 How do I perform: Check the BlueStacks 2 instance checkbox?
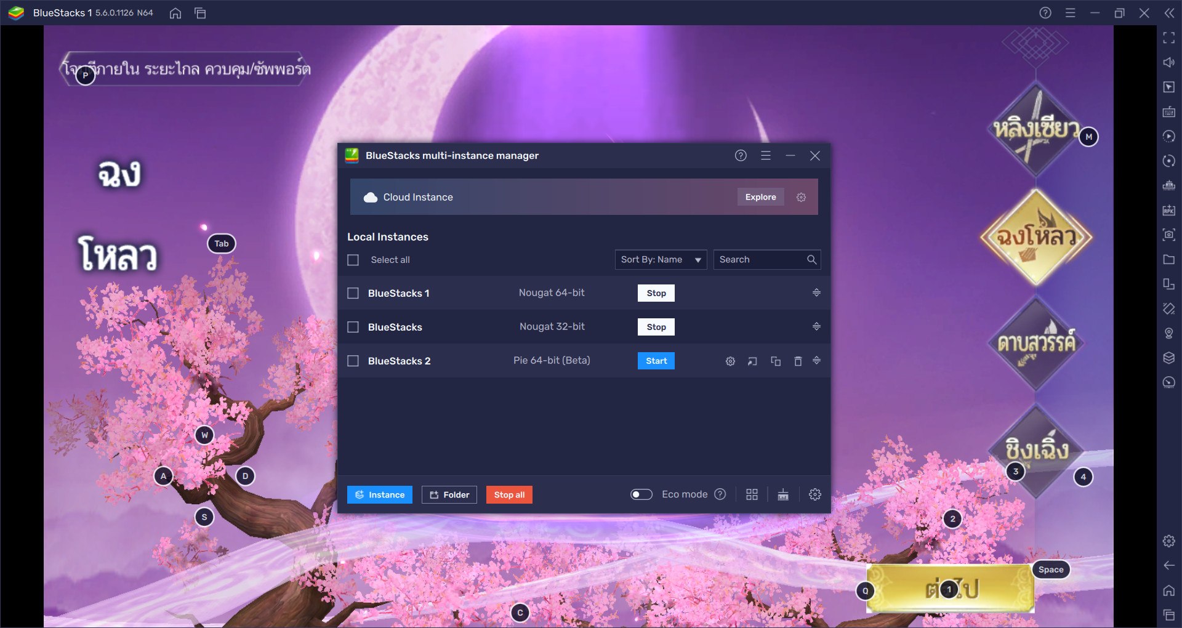click(x=353, y=361)
